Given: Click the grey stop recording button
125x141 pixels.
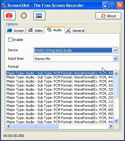Looking at the screenshot, I should pyautogui.click(x=24, y=16).
